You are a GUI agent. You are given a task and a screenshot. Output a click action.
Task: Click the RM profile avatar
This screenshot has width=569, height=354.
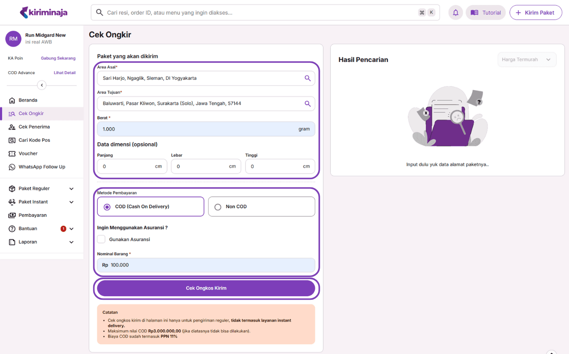[13, 39]
